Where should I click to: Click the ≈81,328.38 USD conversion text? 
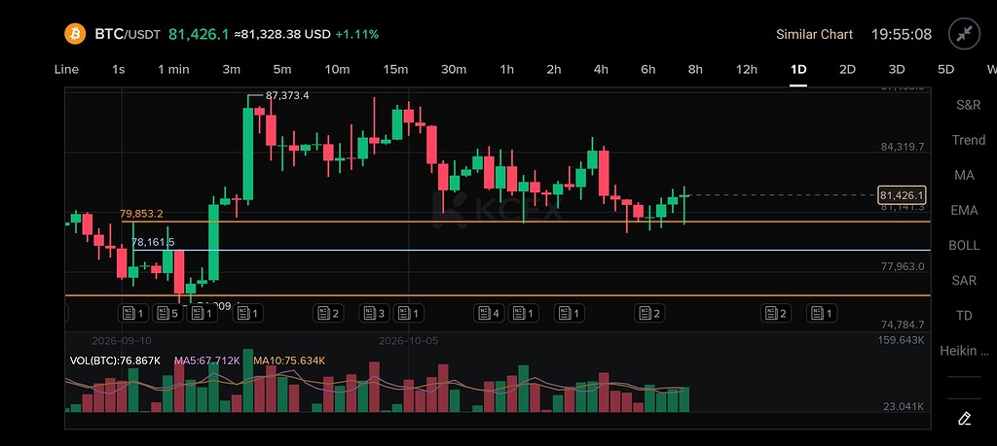coord(282,34)
